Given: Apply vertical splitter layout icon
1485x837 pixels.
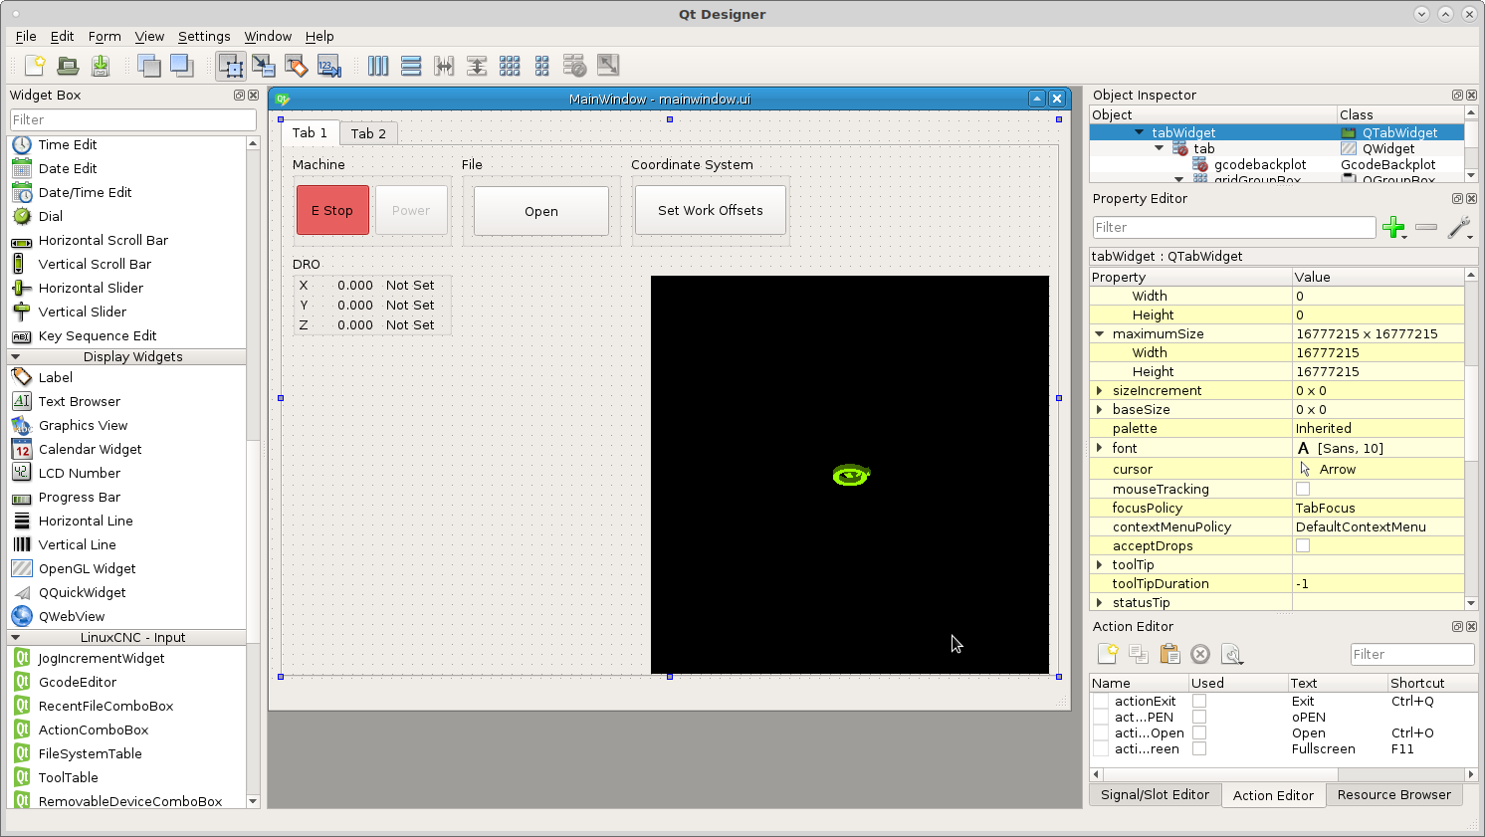Looking at the screenshot, I should [477, 66].
